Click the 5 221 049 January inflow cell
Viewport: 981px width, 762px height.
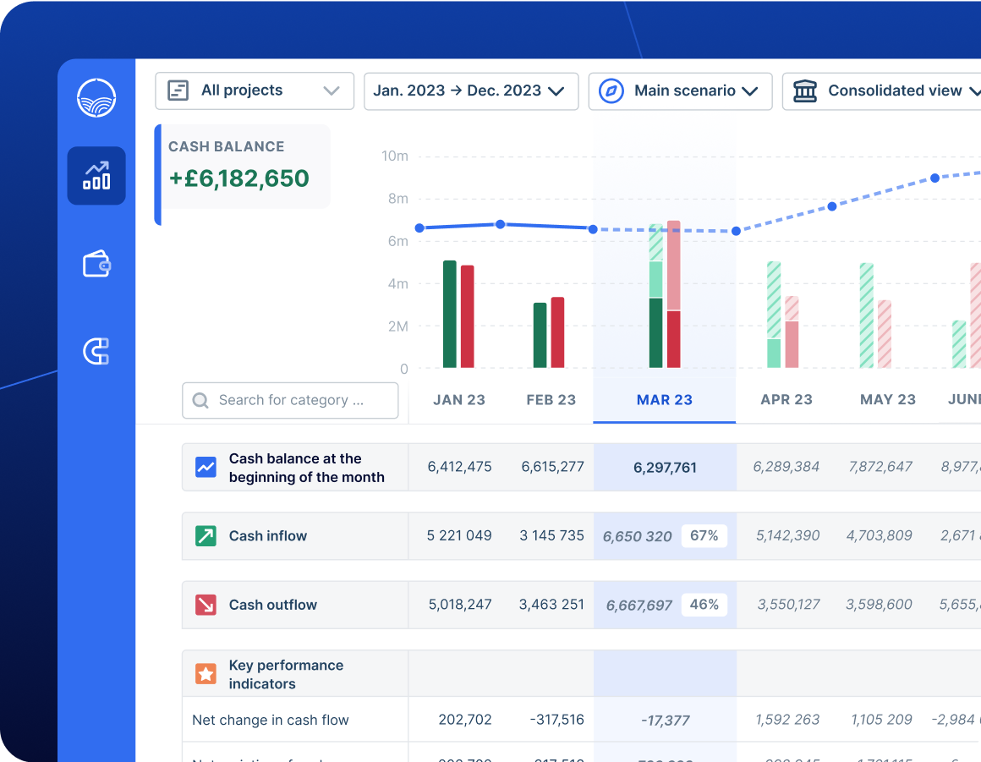click(x=459, y=535)
